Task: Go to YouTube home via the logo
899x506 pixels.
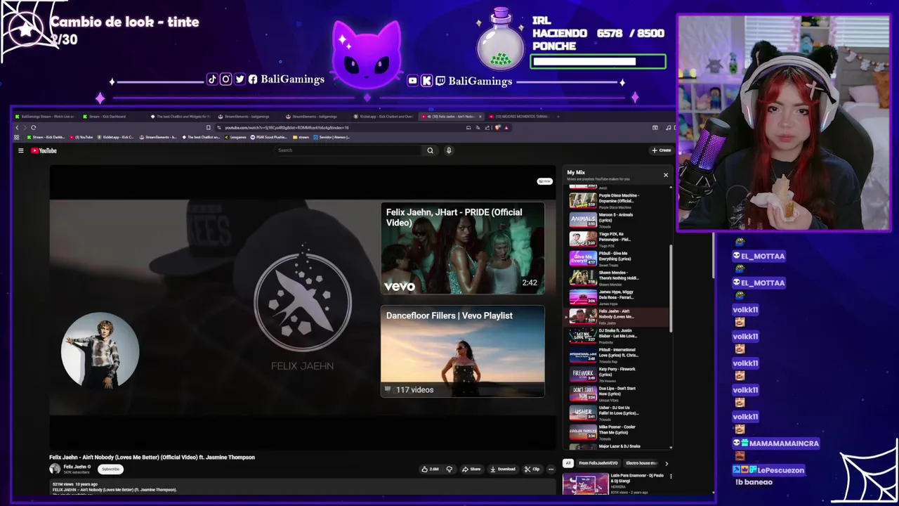Action: point(44,150)
